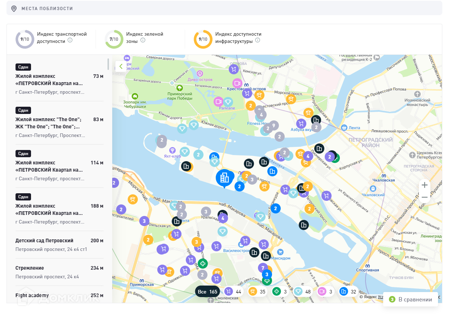Zoom in the map
This screenshot has width=460, height=318.
pyautogui.click(x=425, y=185)
